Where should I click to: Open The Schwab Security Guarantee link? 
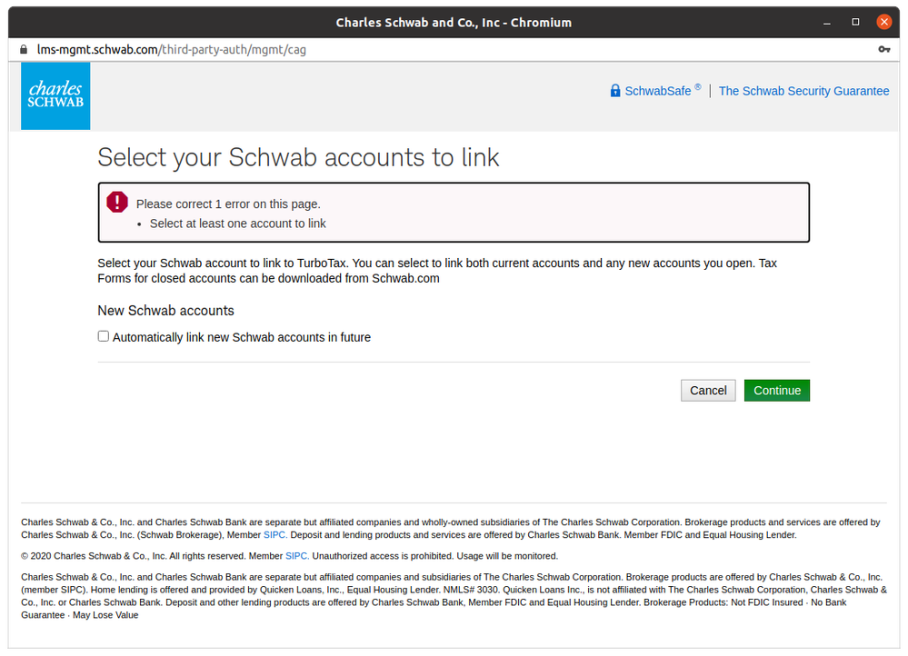point(803,91)
